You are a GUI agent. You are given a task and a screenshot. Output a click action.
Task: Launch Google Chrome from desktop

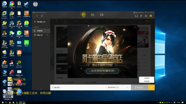12,15
